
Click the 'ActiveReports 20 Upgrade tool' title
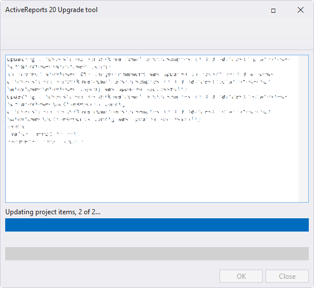pos(51,10)
